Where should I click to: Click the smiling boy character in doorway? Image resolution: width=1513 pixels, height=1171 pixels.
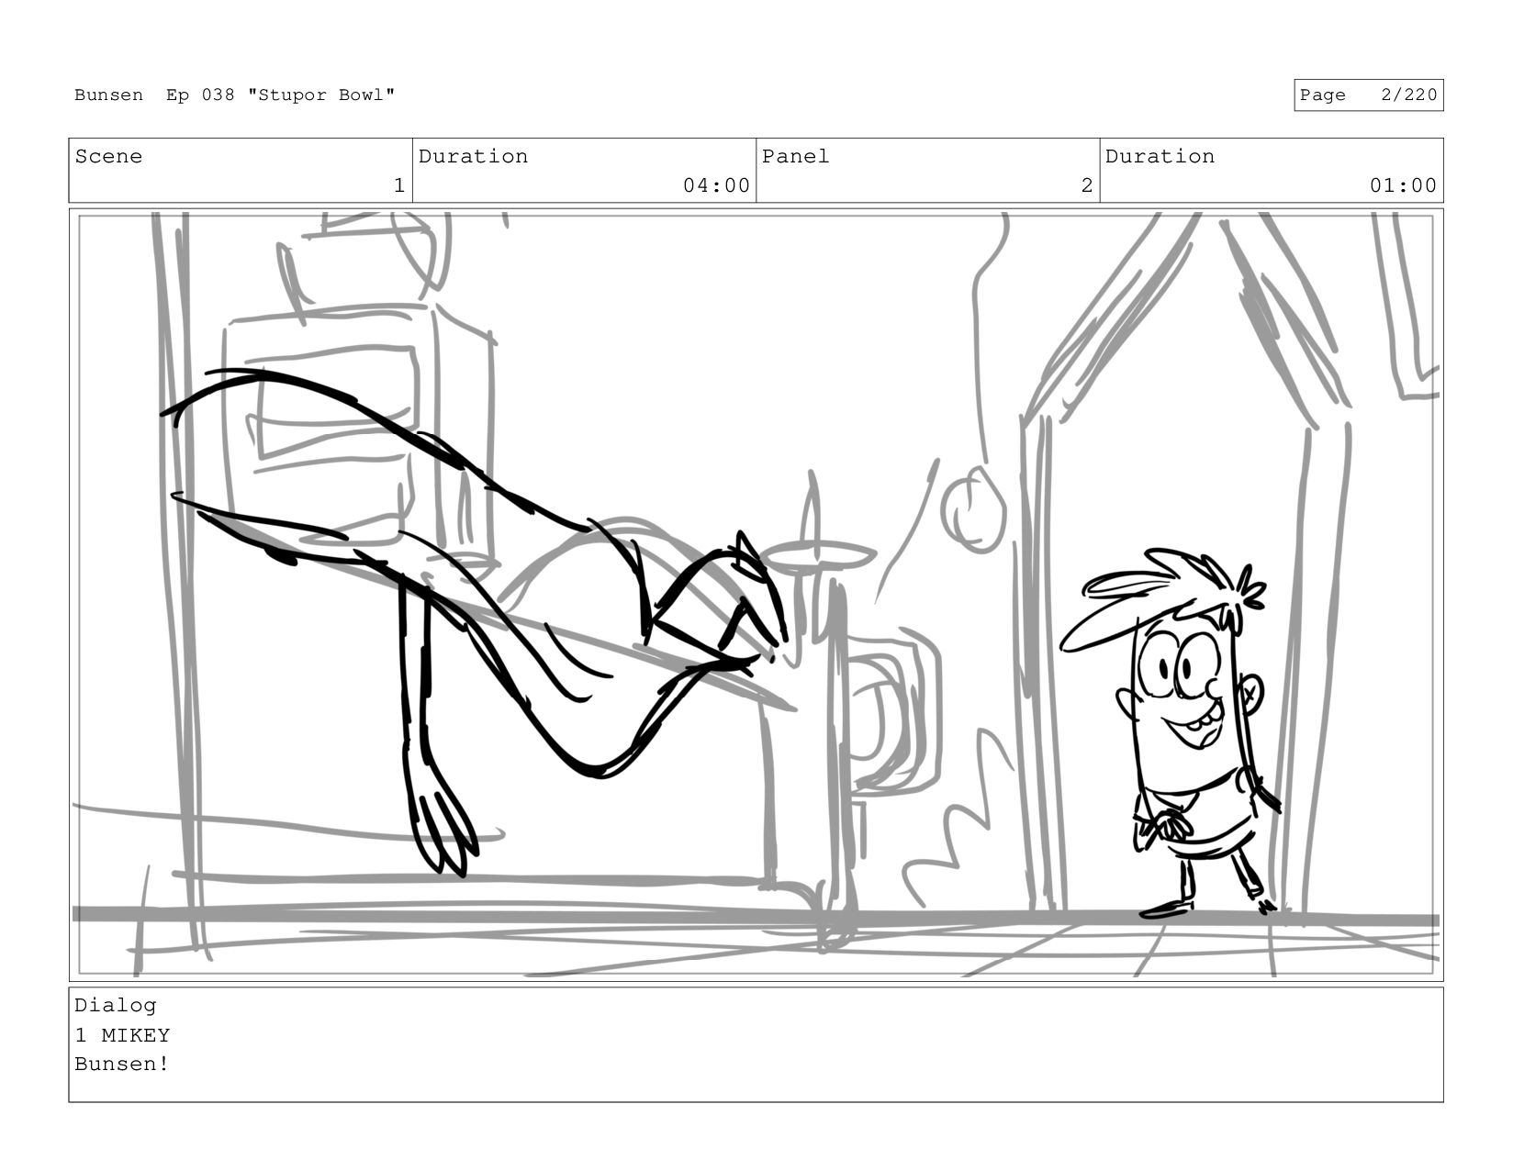pos(1171,732)
